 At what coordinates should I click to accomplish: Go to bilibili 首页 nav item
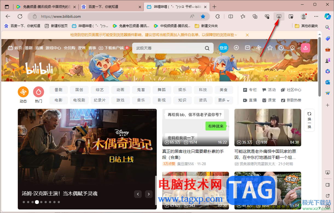pyautogui.click(x=15, y=48)
